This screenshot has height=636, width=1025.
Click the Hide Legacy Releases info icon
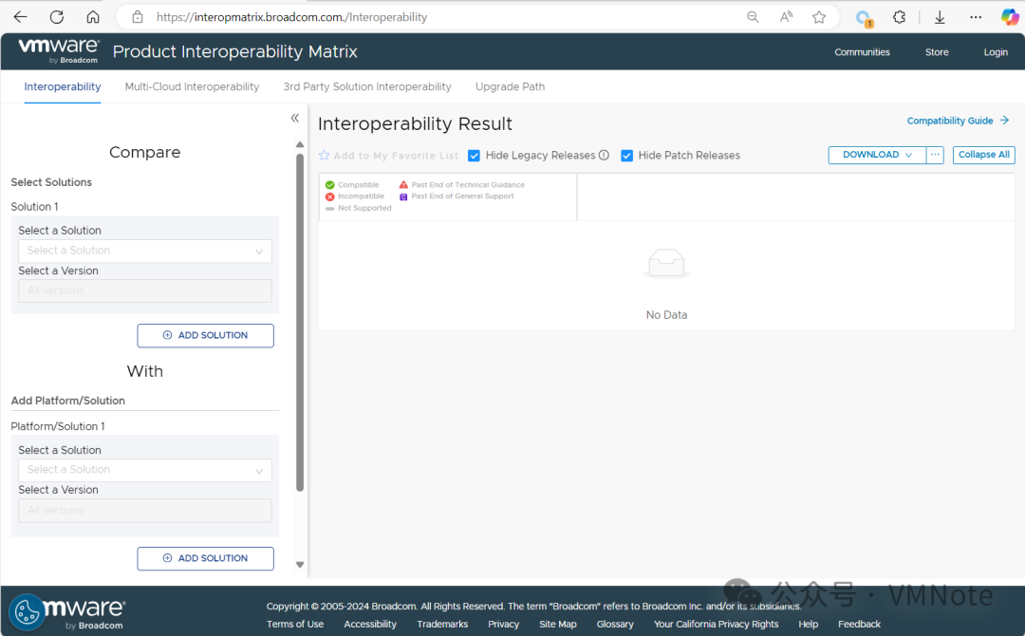(604, 156)
